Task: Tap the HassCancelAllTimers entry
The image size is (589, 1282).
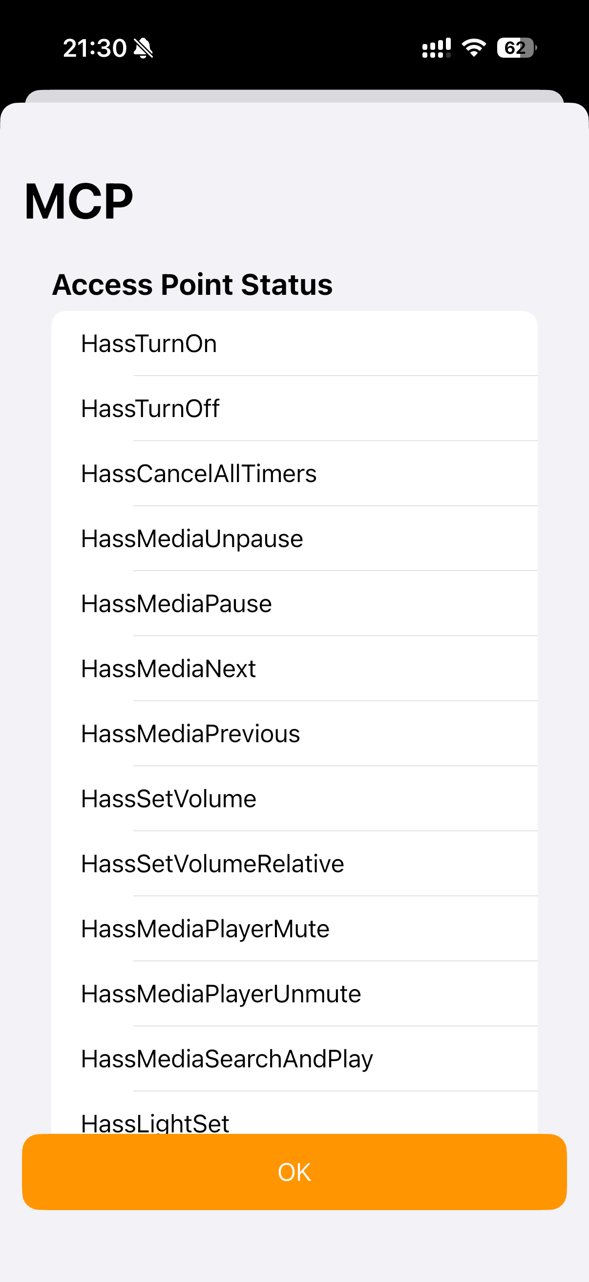Action: (294, 474)
